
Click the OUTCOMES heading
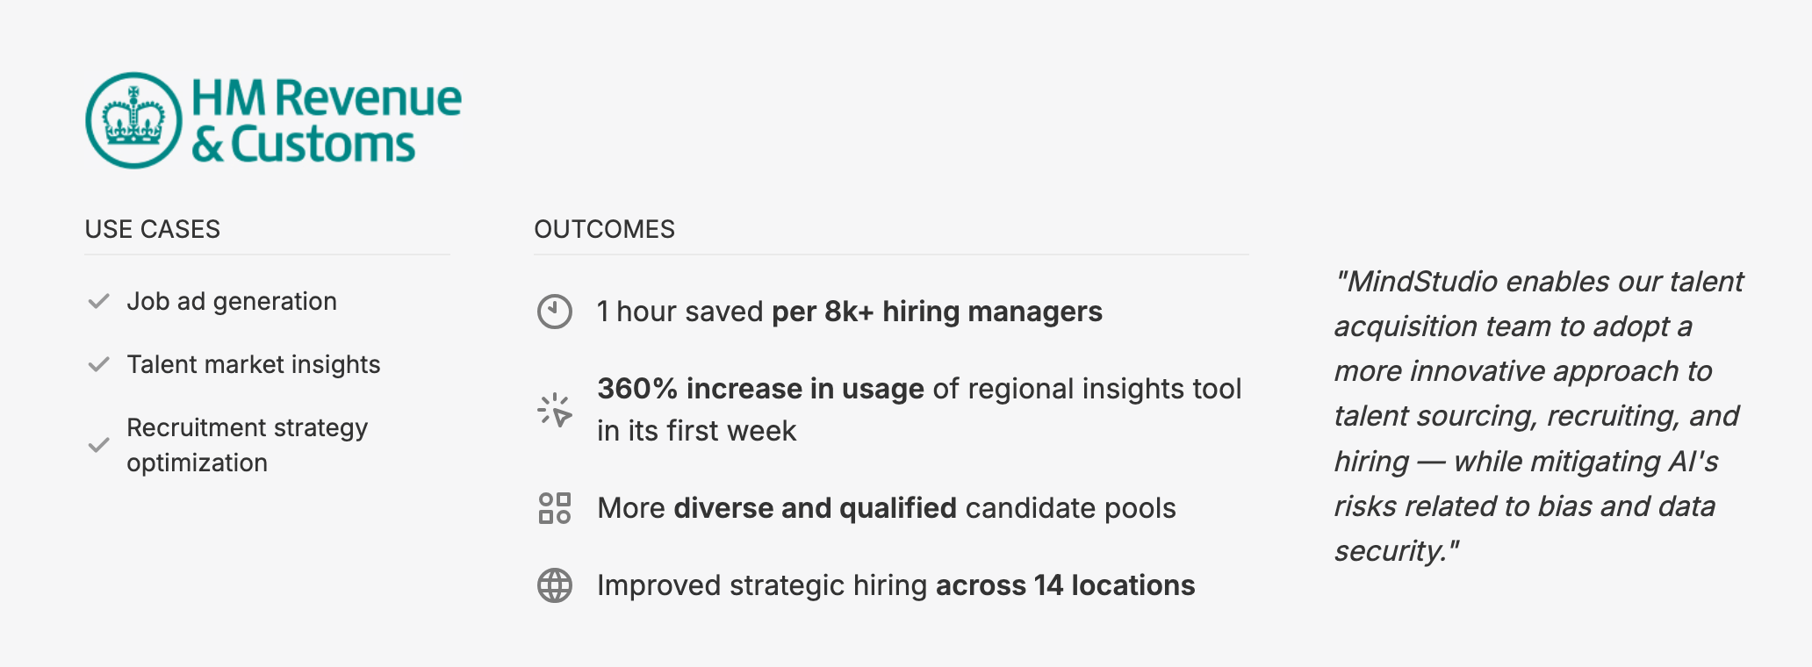(604, 229)
